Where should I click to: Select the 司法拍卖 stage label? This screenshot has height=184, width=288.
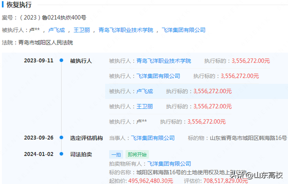[x=81, y=154]
